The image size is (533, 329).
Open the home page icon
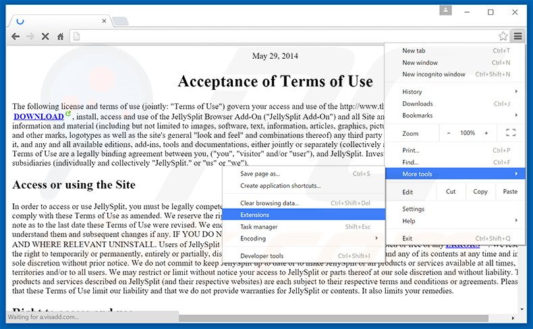pos(60,36)
